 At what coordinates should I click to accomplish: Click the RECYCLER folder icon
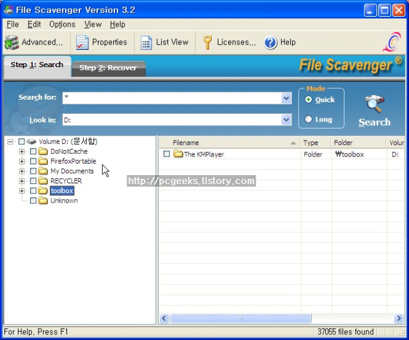point(43,181)
